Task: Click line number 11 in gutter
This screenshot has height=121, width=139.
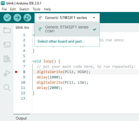Action: coord(23,88)
